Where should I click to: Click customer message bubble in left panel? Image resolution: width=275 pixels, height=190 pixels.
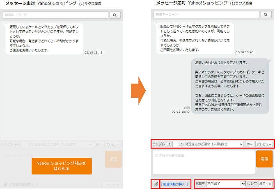coord(44,39)
